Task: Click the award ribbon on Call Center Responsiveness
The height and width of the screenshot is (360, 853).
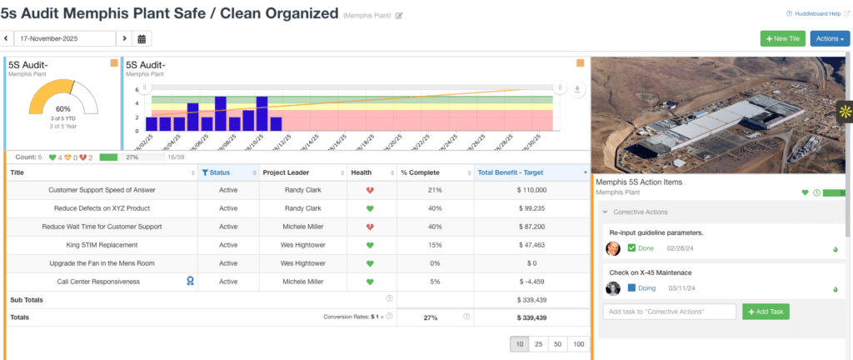Action: coord(190,282)
